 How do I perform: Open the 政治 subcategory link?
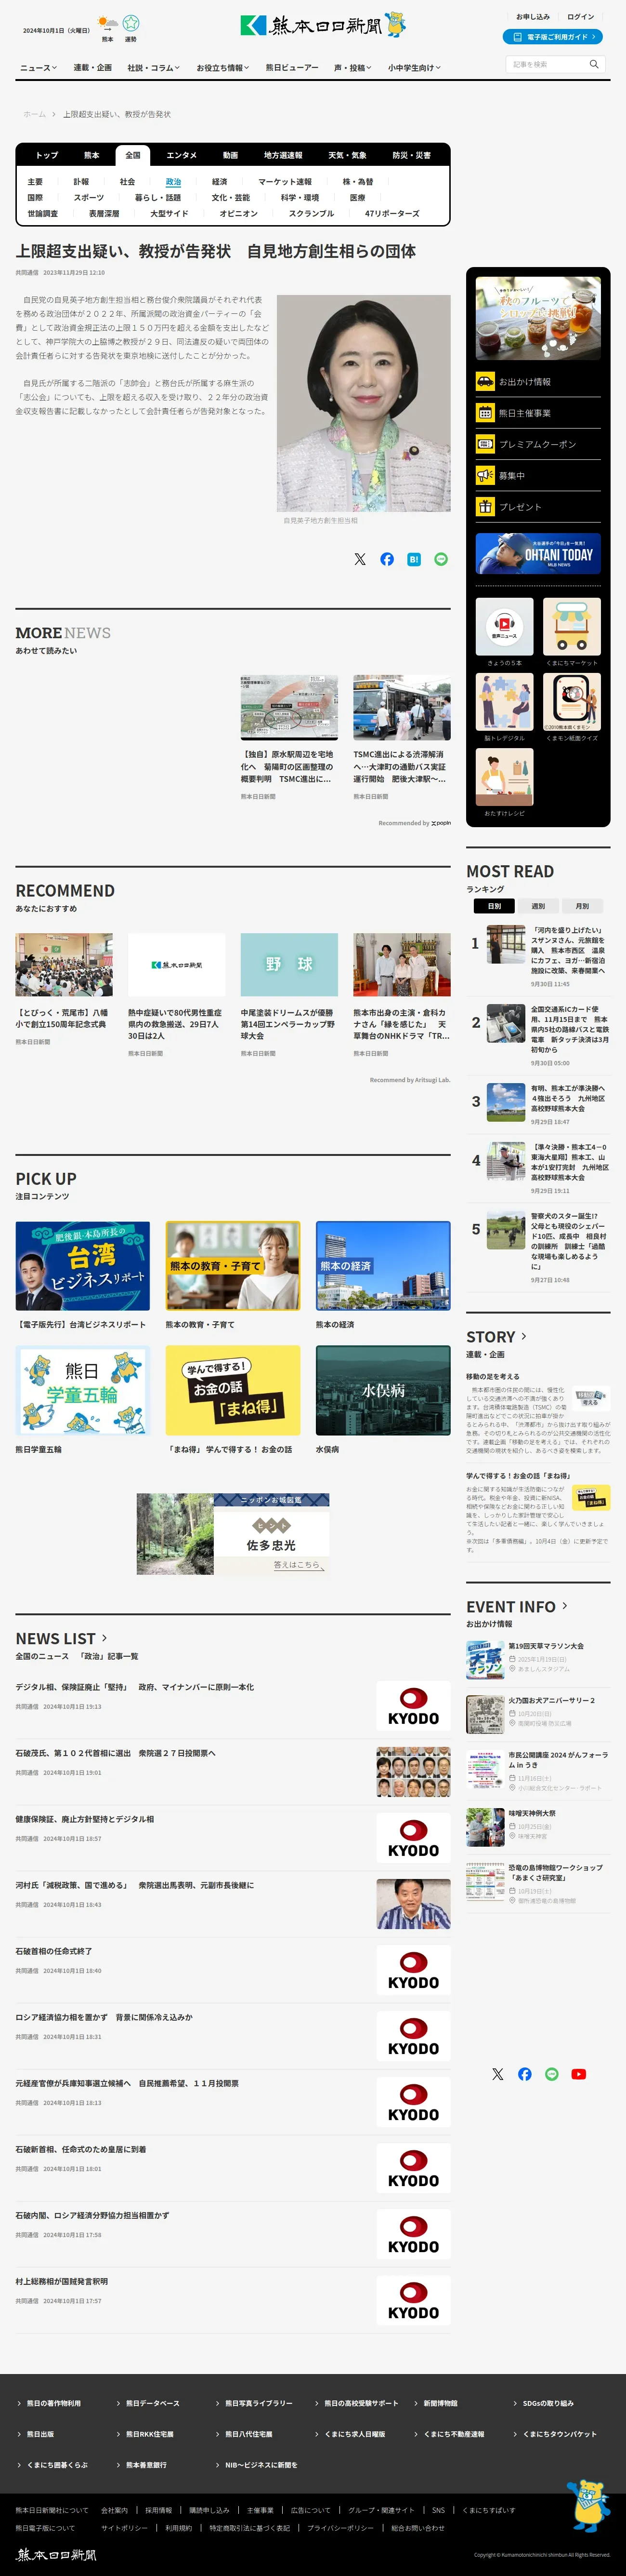click(x=174, y=182)
